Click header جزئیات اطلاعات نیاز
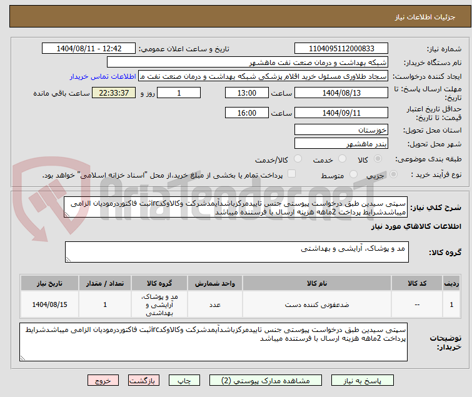472x397 pixels. [425, 17]
